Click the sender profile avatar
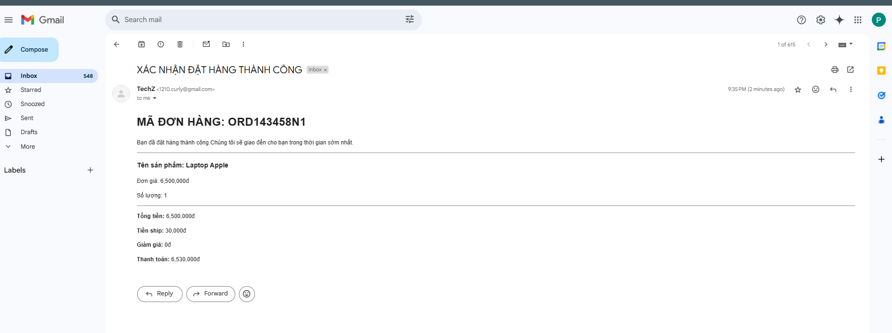892x333 pixels. click(x=121, y=93)
